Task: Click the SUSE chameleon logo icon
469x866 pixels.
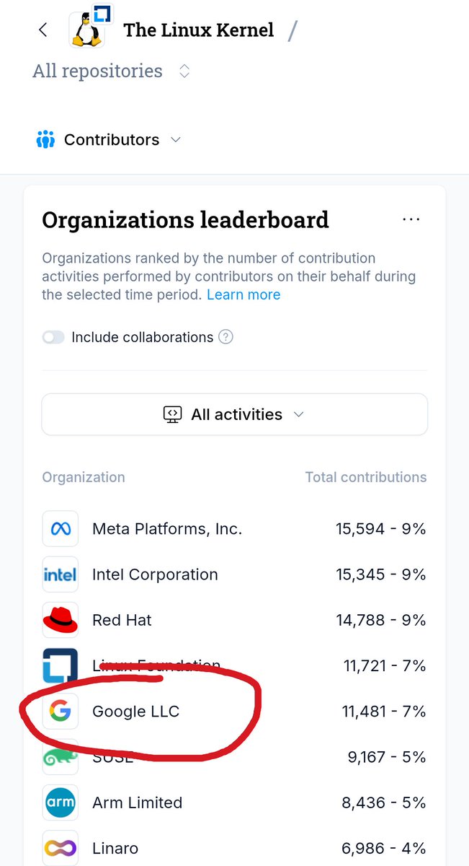Action: pos(61,757)
